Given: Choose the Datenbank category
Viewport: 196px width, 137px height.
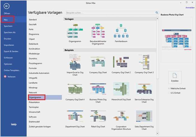Looking at the screenshot, I should [34, 44].
